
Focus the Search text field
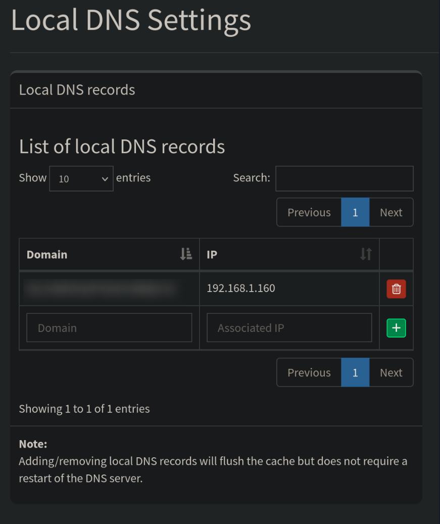[x=344, y=178]
